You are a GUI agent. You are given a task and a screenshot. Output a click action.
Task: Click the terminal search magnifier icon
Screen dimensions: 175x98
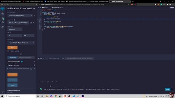point(63,59)
